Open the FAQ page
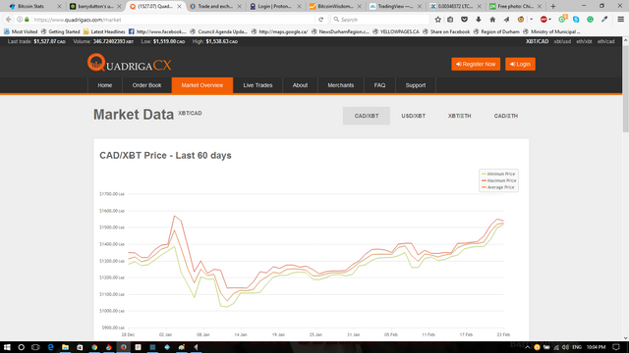The width and height of the screenshot is (629, 353). (x=379, y=85)
